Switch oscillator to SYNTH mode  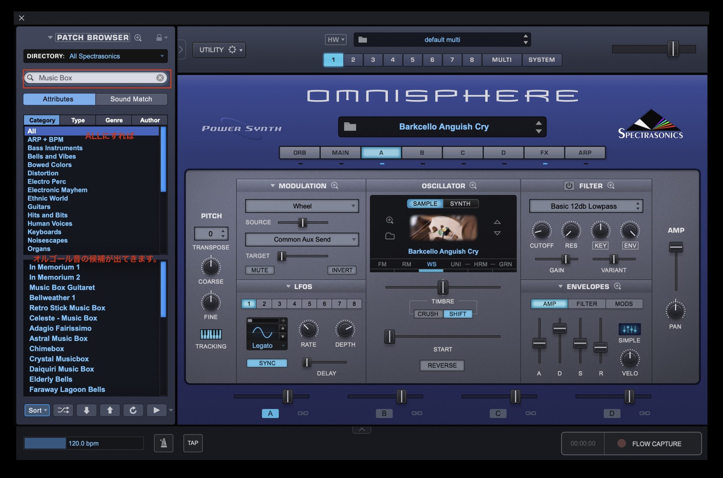(x=460, y=204)
